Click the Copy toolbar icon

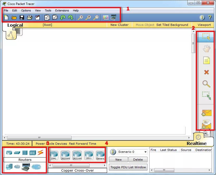click(47, 17)
